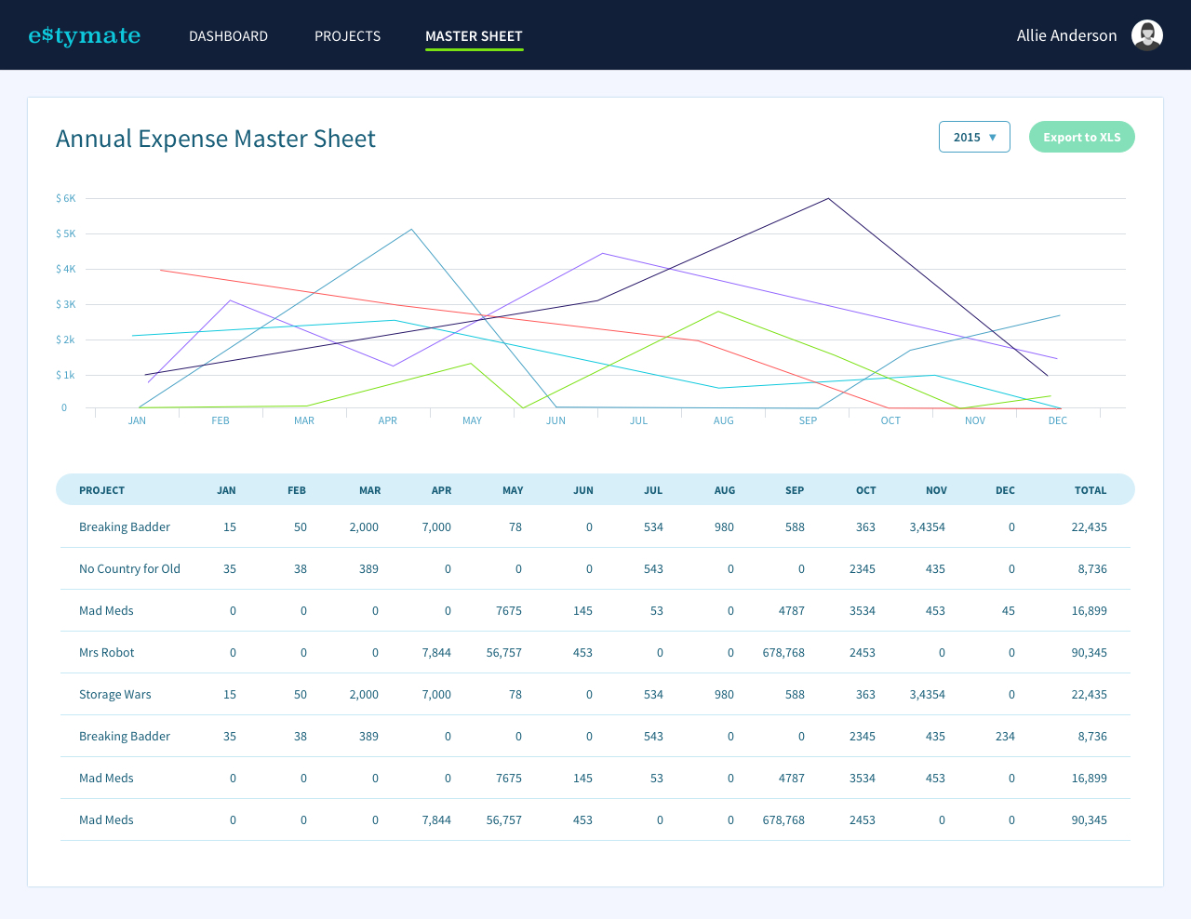
Task: Open the 2015 year dropdown
Action: click(x=973, y=137)
